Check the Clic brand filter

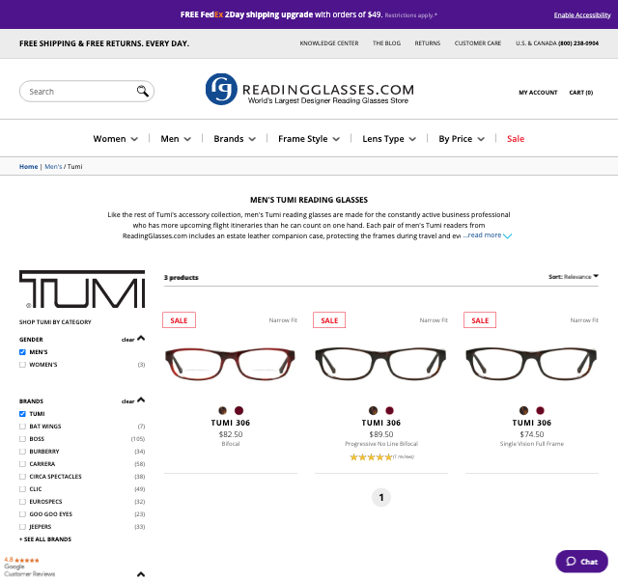[x=22, y=489]
